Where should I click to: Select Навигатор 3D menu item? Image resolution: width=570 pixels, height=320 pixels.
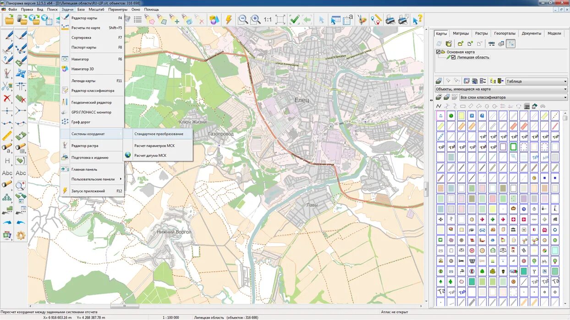point(92,69)
